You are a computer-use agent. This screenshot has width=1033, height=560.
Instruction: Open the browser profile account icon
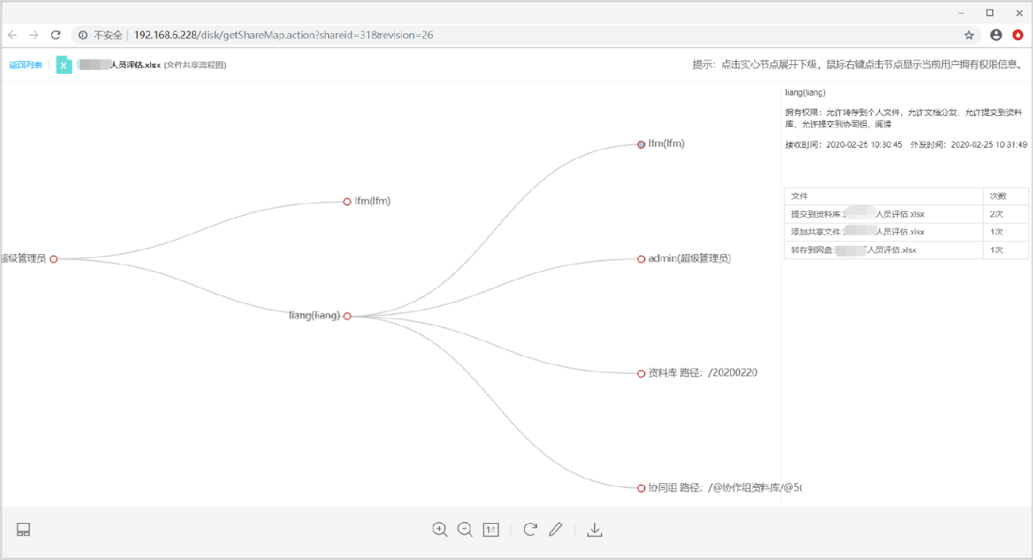click(x=996, y=35)
